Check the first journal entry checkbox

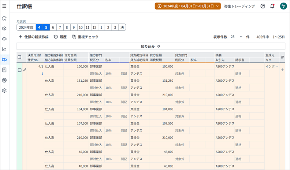point(19,70)
